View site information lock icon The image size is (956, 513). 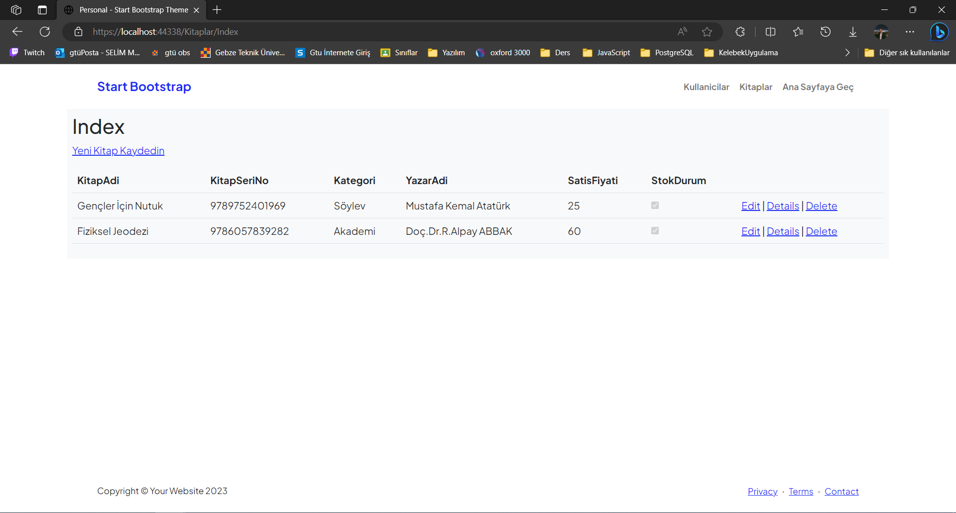(78, 32)
